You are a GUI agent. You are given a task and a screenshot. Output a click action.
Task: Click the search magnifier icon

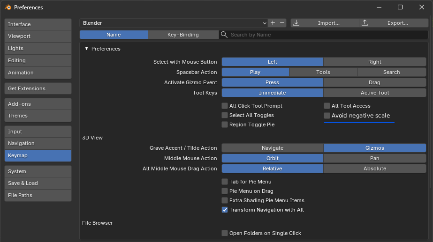pyautogui.click(x=224, y=35)
